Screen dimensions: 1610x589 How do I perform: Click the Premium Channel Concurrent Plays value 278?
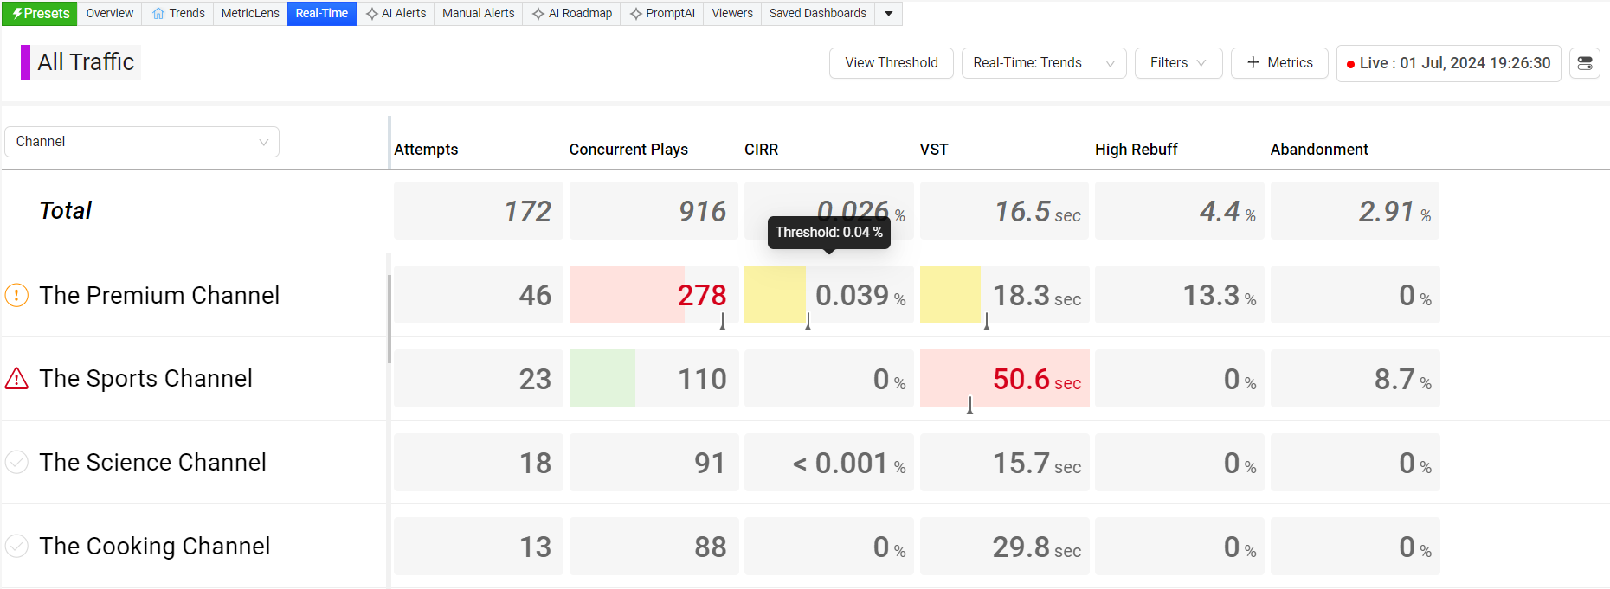tap(701, 295)
